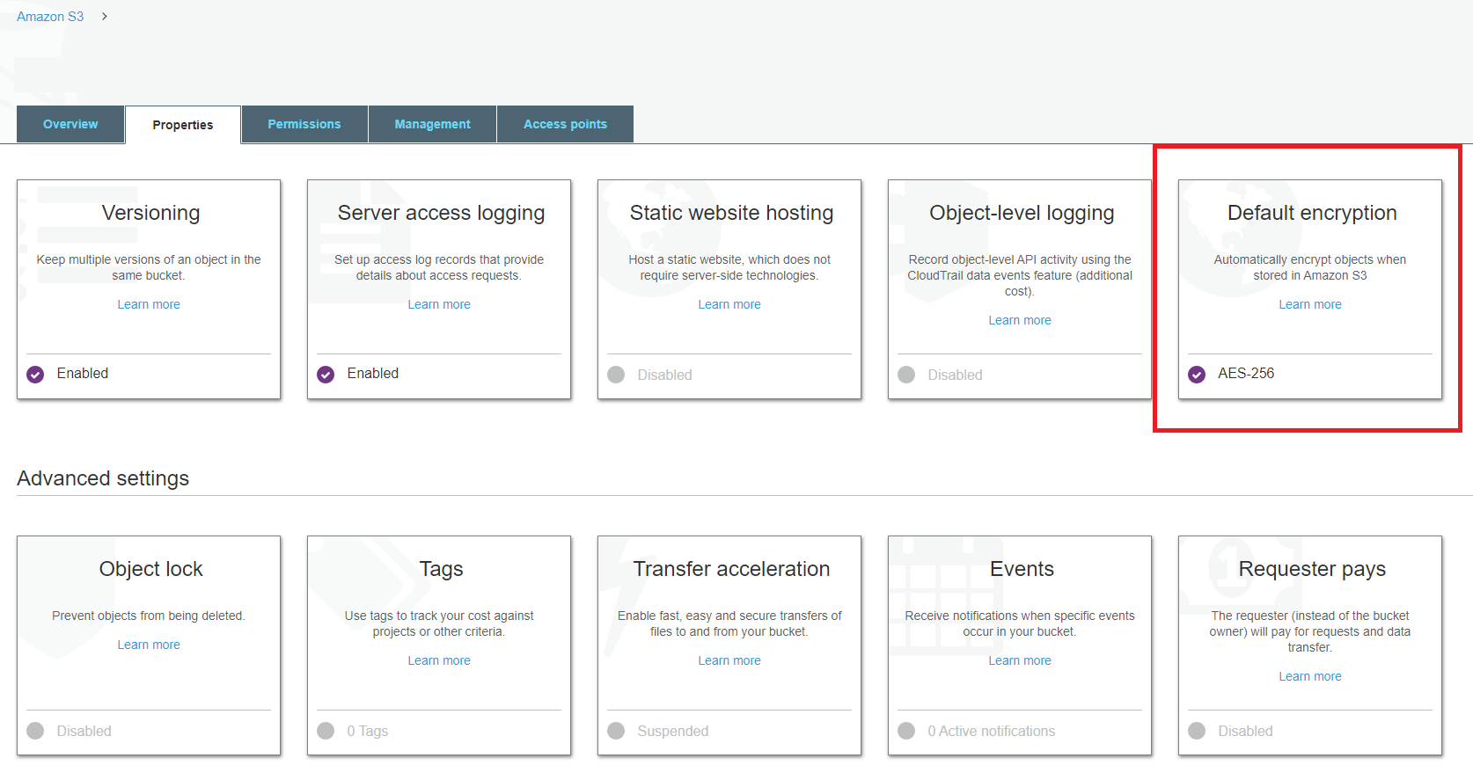
Task: Click 'Set up access log records' description
Action: coord(439,267)
